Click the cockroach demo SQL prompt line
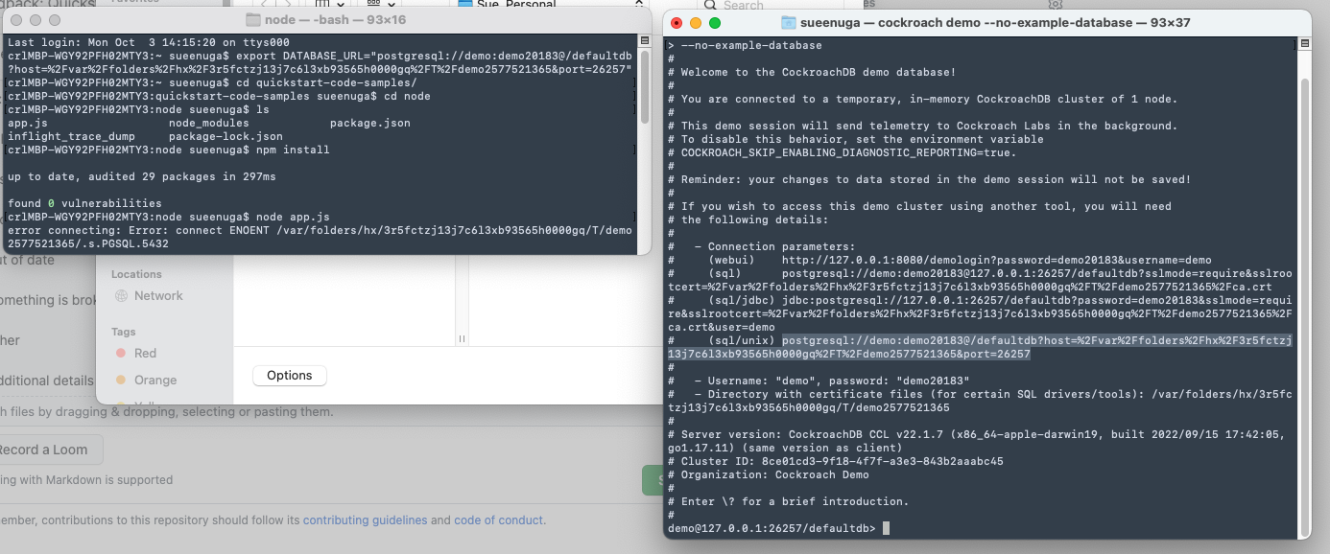This screenshot has width=1330, height=554. pyautogui.click(x=779, y=528)
